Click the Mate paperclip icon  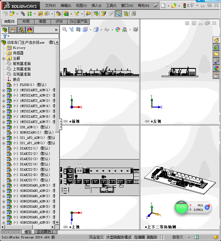coord(23,14)
